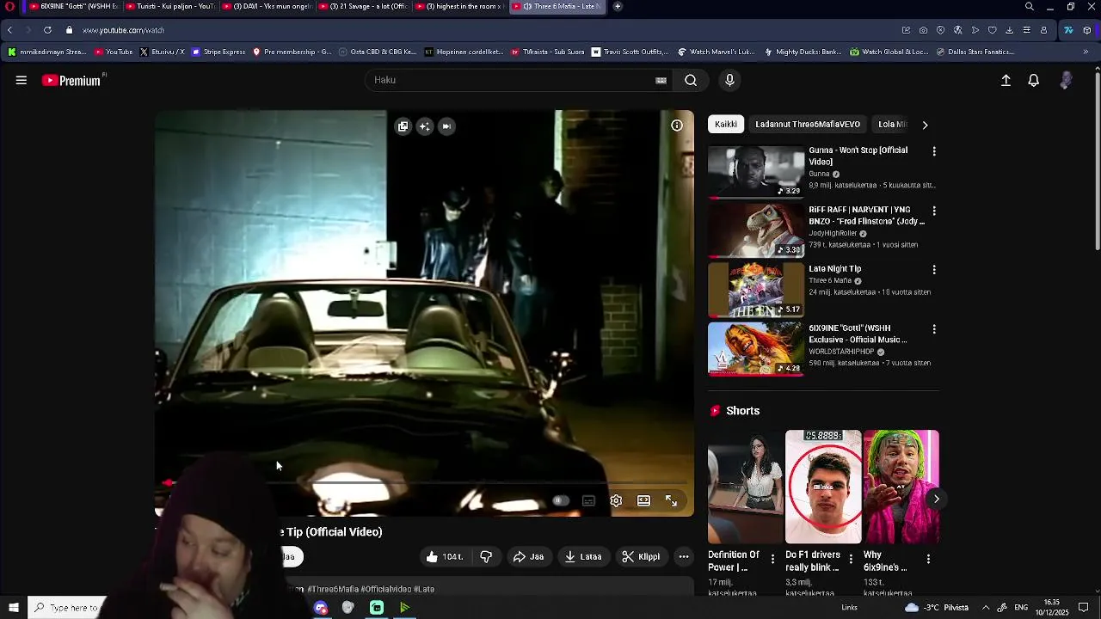Screen dimensions: 1101x619
Task: Select the Kaikki filter chip
Action: (x=726, y=125)
